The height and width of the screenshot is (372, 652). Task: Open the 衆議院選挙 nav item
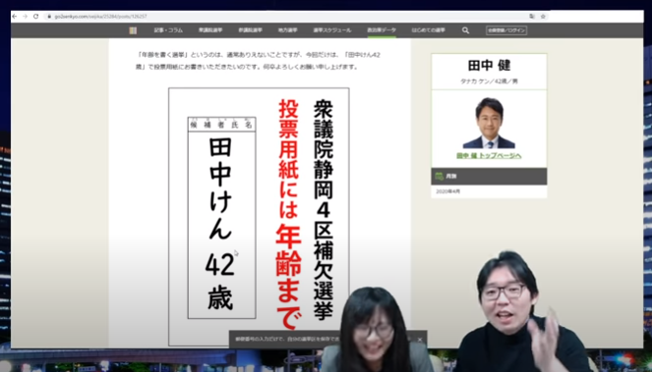click(210, 30)
